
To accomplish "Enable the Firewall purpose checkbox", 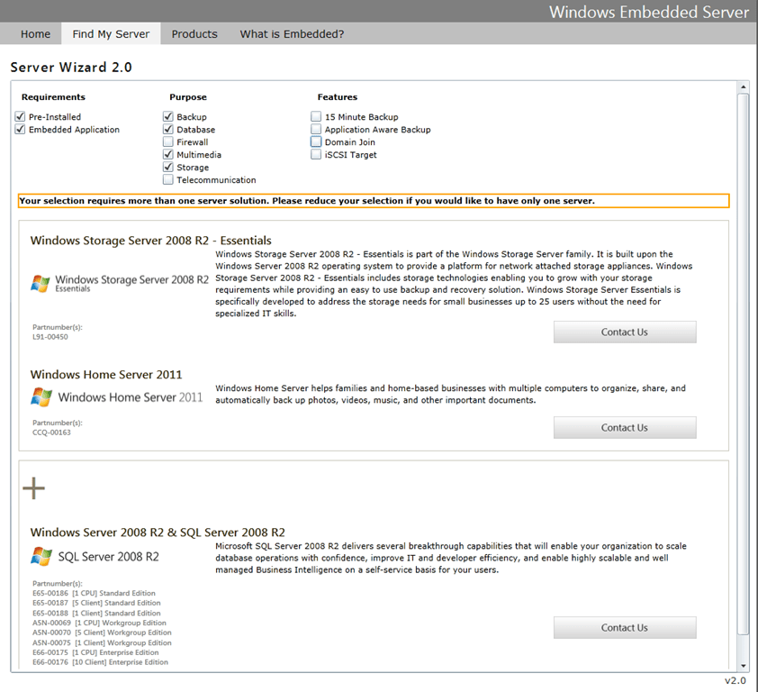I will point(167,141).
